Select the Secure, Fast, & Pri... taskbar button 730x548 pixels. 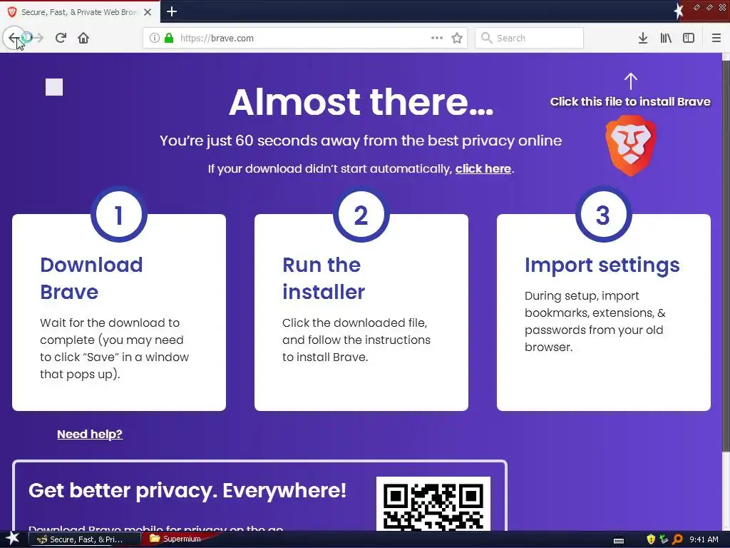(86, 539)
